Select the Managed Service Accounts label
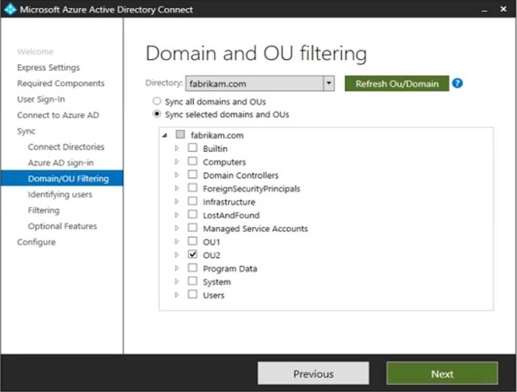 255,229
